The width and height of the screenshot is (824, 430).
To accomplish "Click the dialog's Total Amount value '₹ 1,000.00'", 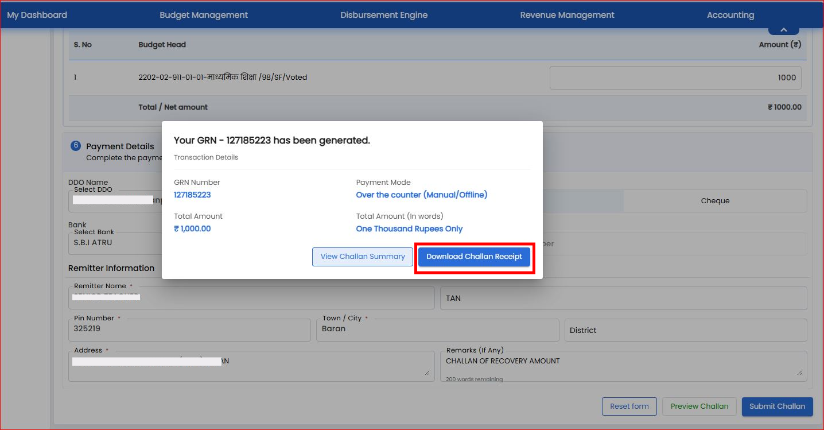I will point(192,228).
